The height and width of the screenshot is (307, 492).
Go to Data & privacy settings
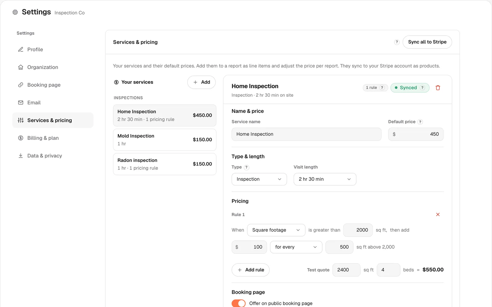point(53,156)
